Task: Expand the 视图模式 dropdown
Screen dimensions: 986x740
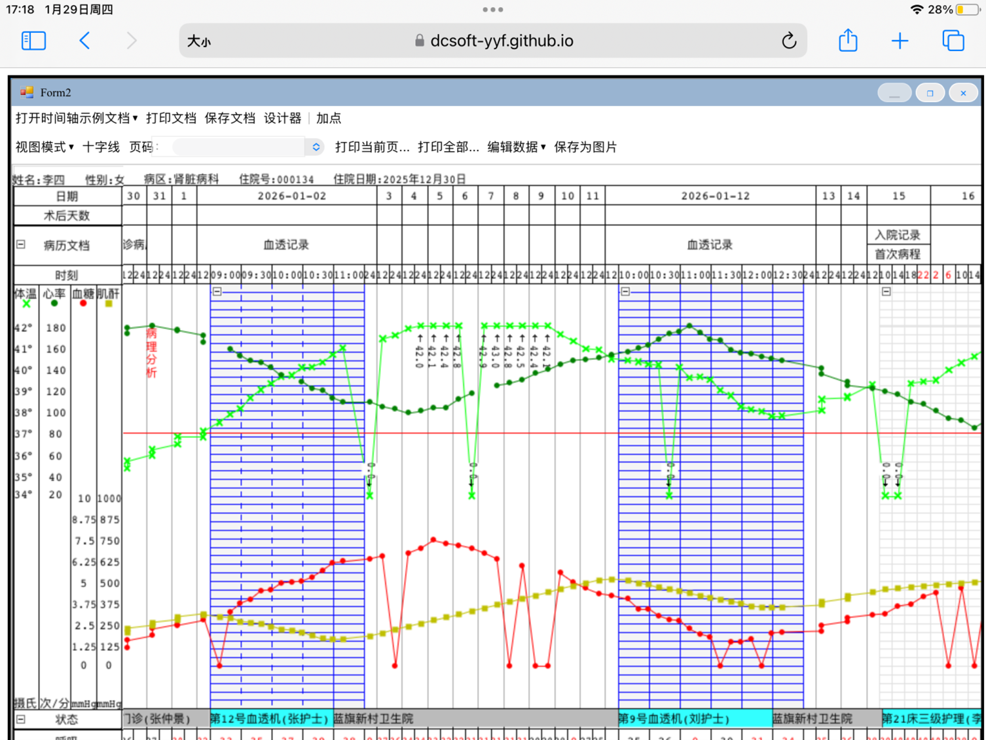Action: (45, 147)
